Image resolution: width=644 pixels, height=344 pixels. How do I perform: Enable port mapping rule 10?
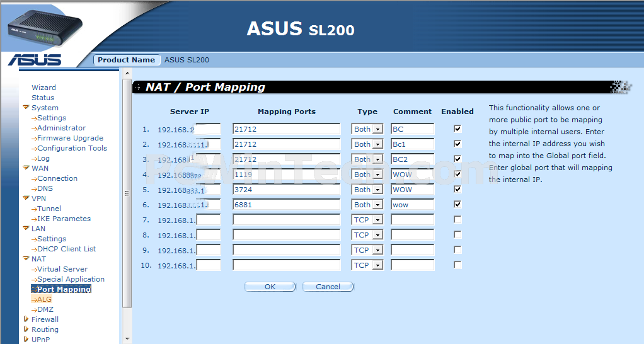457,265
